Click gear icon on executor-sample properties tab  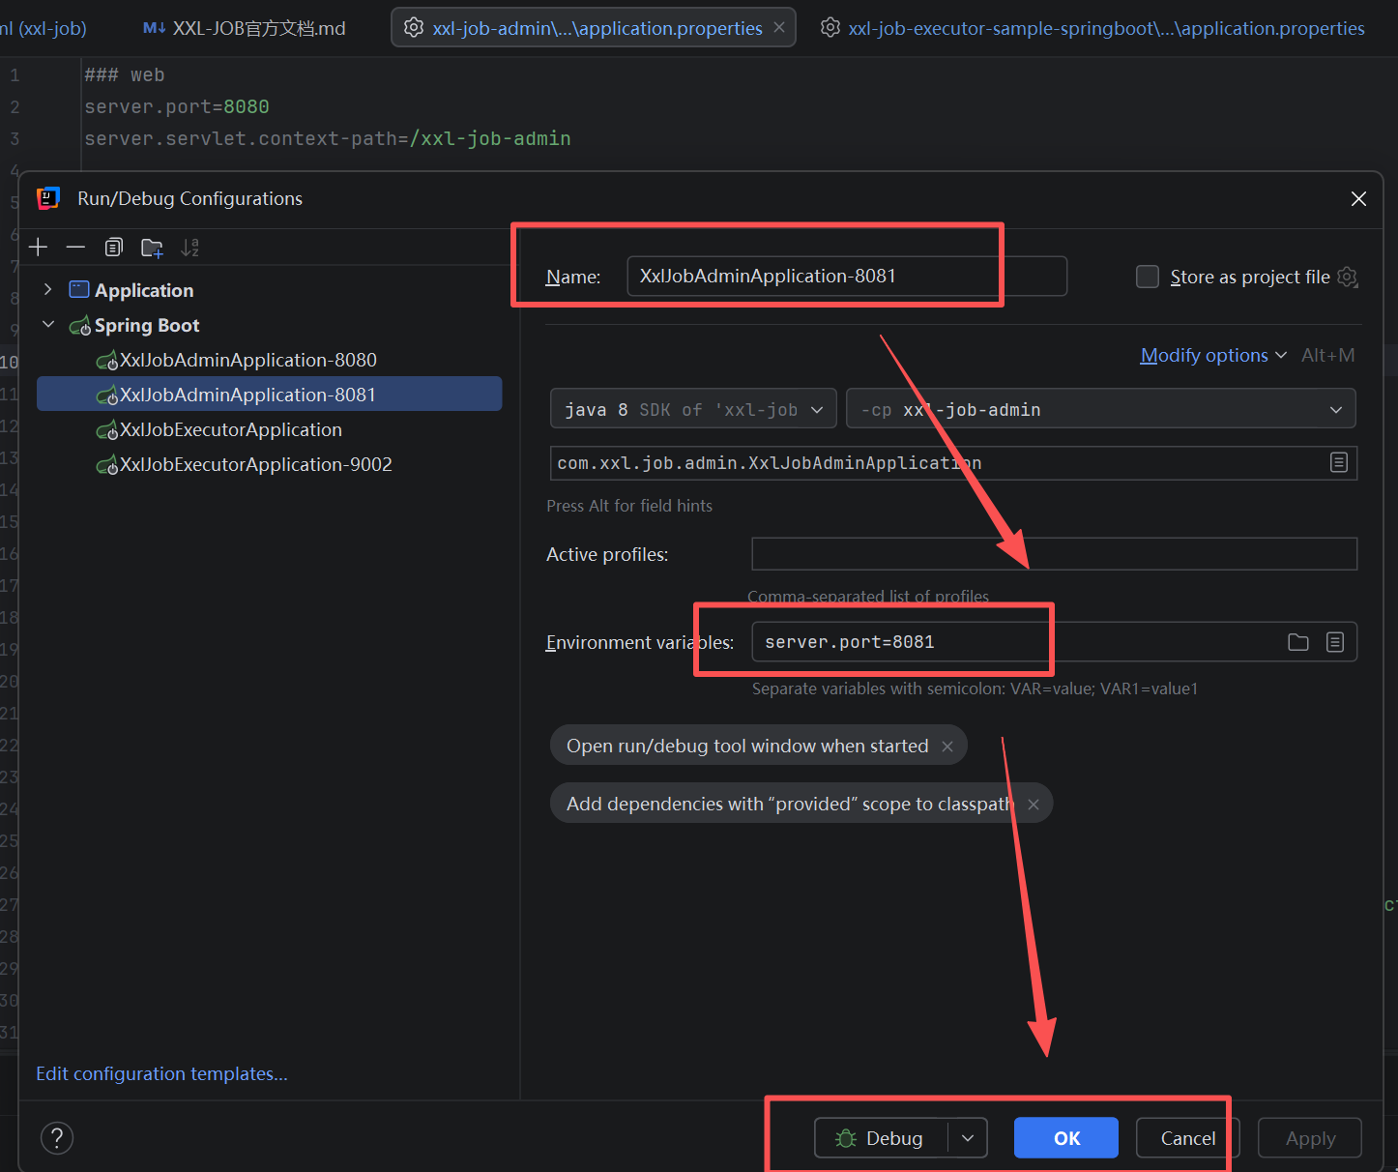[830, 28]
